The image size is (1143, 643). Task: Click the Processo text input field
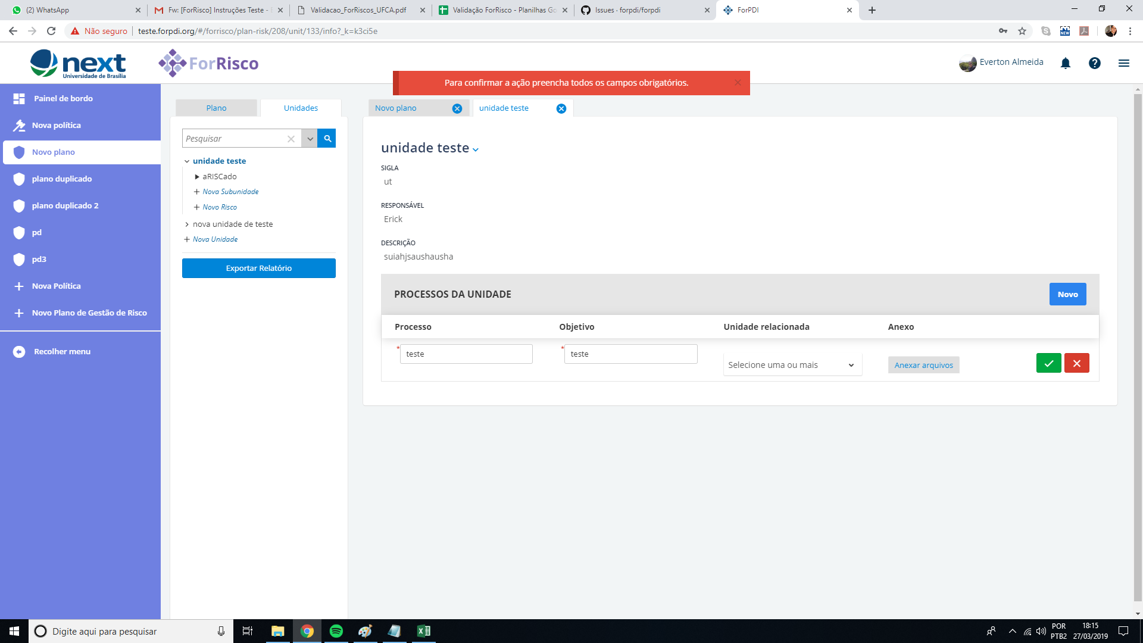[466, 354]
